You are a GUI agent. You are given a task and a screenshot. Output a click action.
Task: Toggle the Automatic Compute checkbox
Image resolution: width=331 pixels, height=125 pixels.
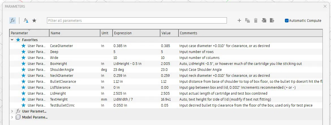(x=287, y=20)
